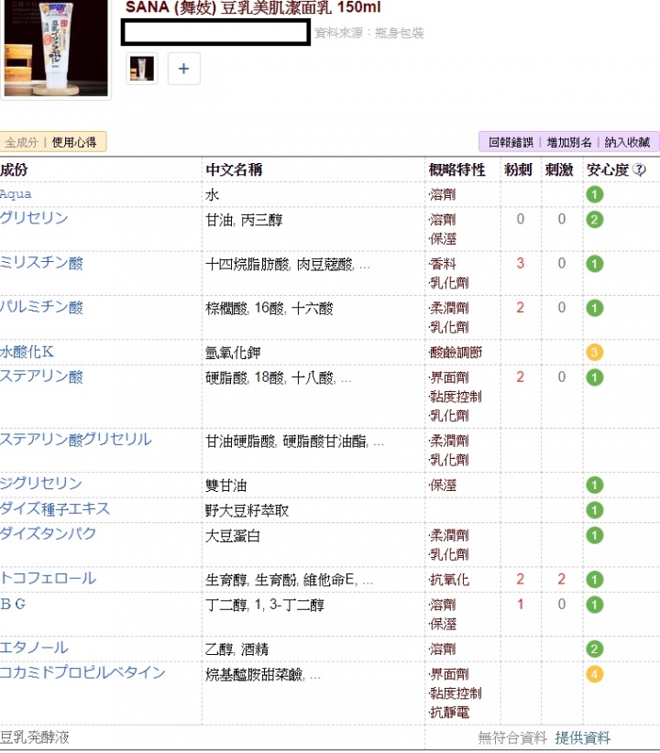Viewport: 660px width, 753px height.
Task: Click the safety badge for ダイズタンパク
Action: 595,535
